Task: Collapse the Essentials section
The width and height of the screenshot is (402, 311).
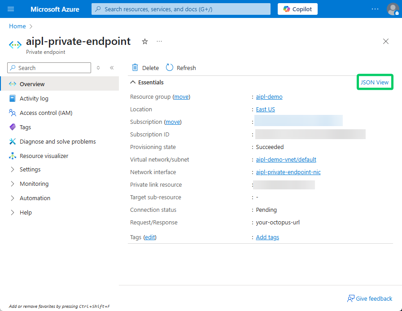Action: (x=147, y=82)
